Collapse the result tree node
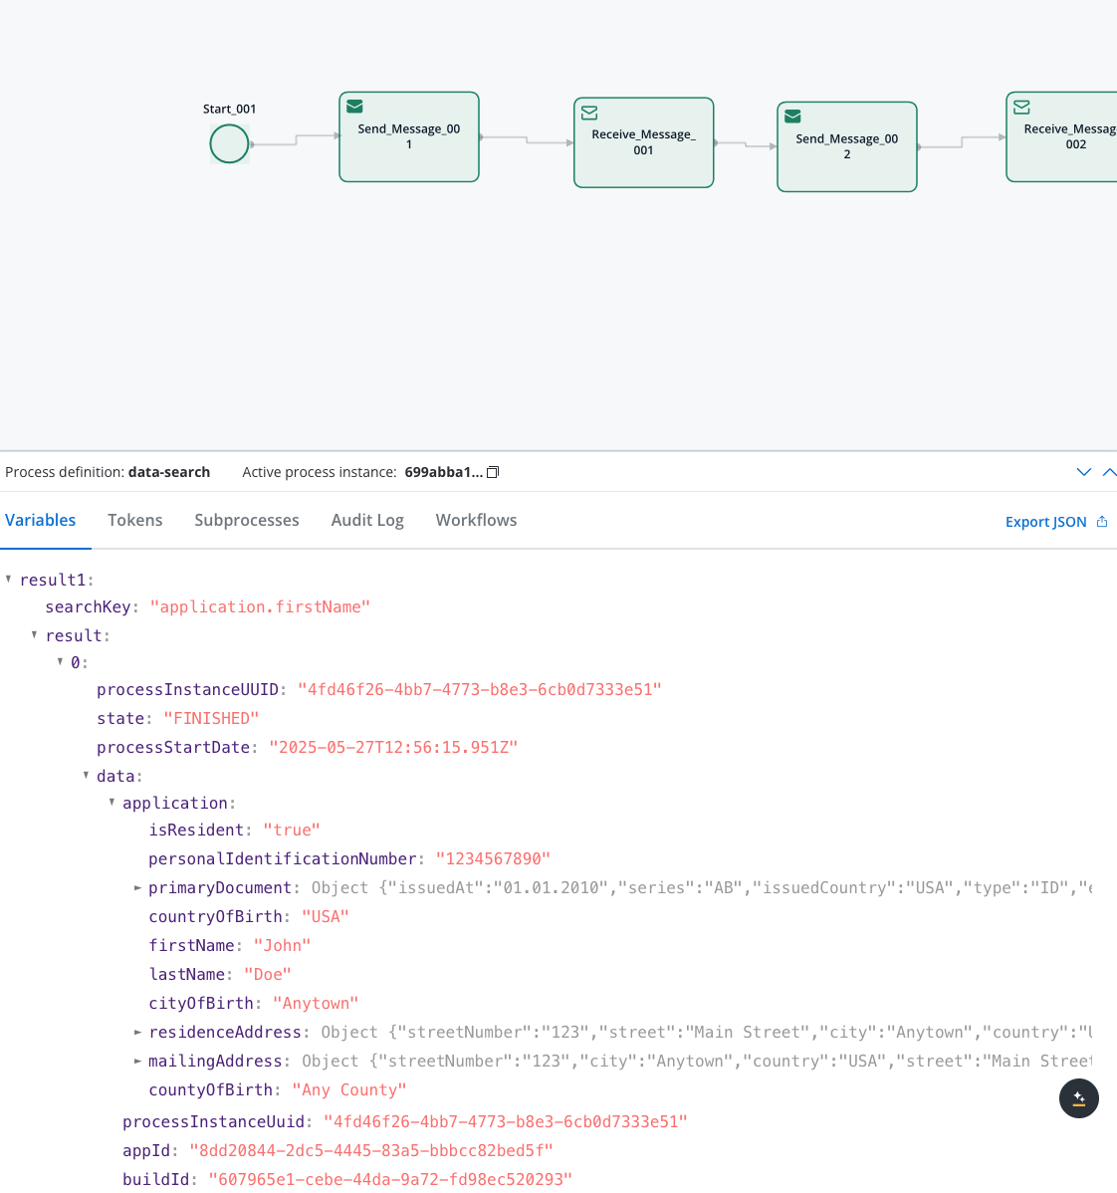Viewport: 1117px width, 1193px height. tap(34, 634)
